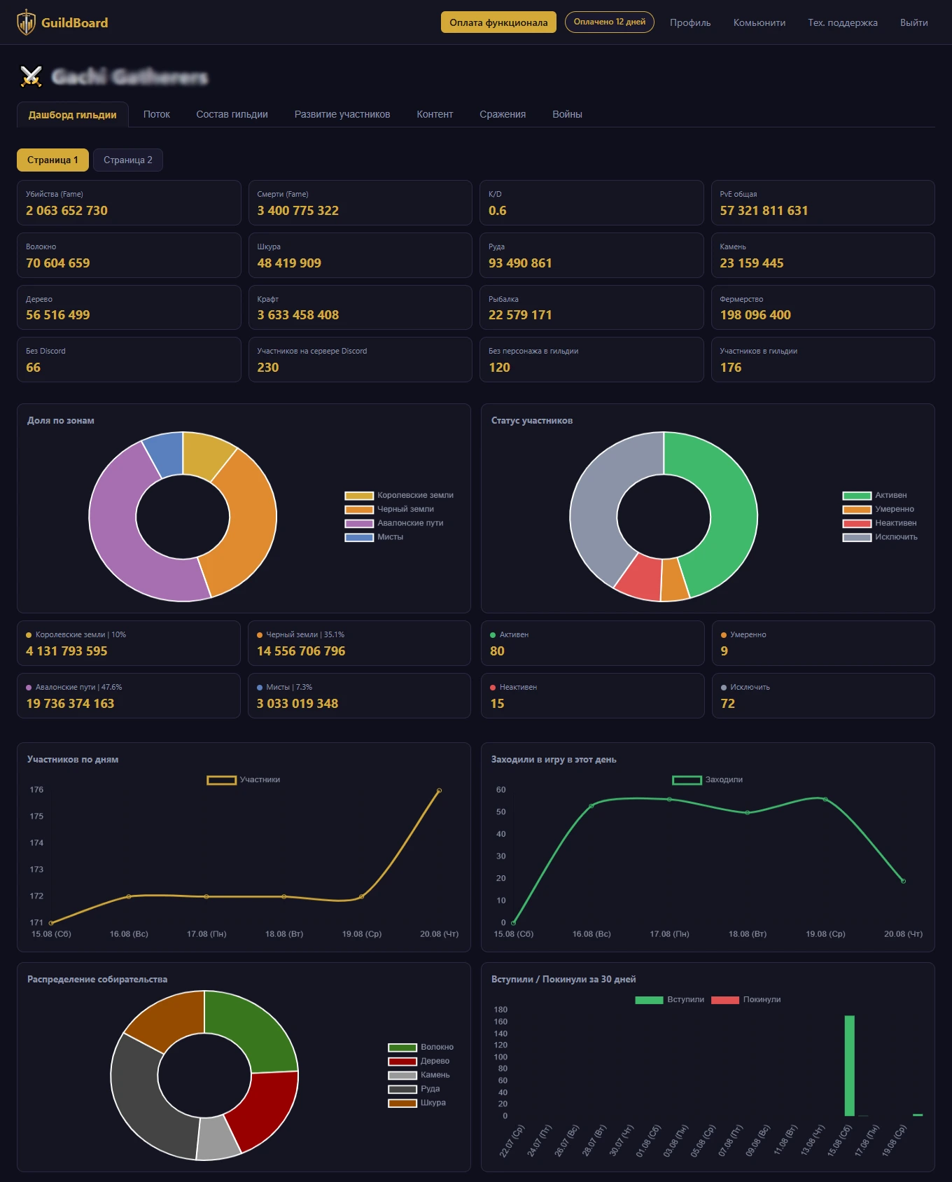Click the Участников в гильдии value 176
Screen dimensions: 952x1182
731,368
